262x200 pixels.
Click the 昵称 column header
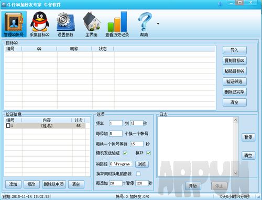pos(74,49)
